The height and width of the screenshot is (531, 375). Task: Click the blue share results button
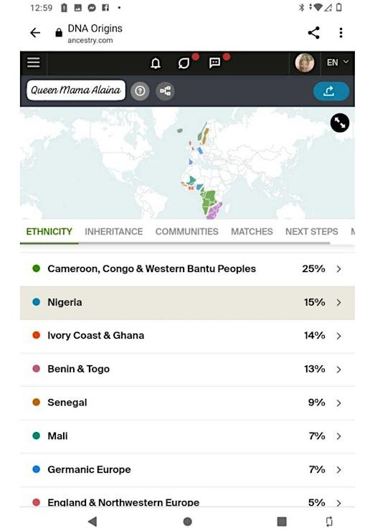(331, 91)
